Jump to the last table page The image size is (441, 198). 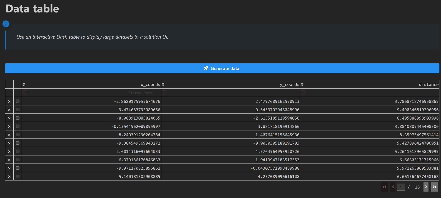pyautogui.click(x=435, y=187)
